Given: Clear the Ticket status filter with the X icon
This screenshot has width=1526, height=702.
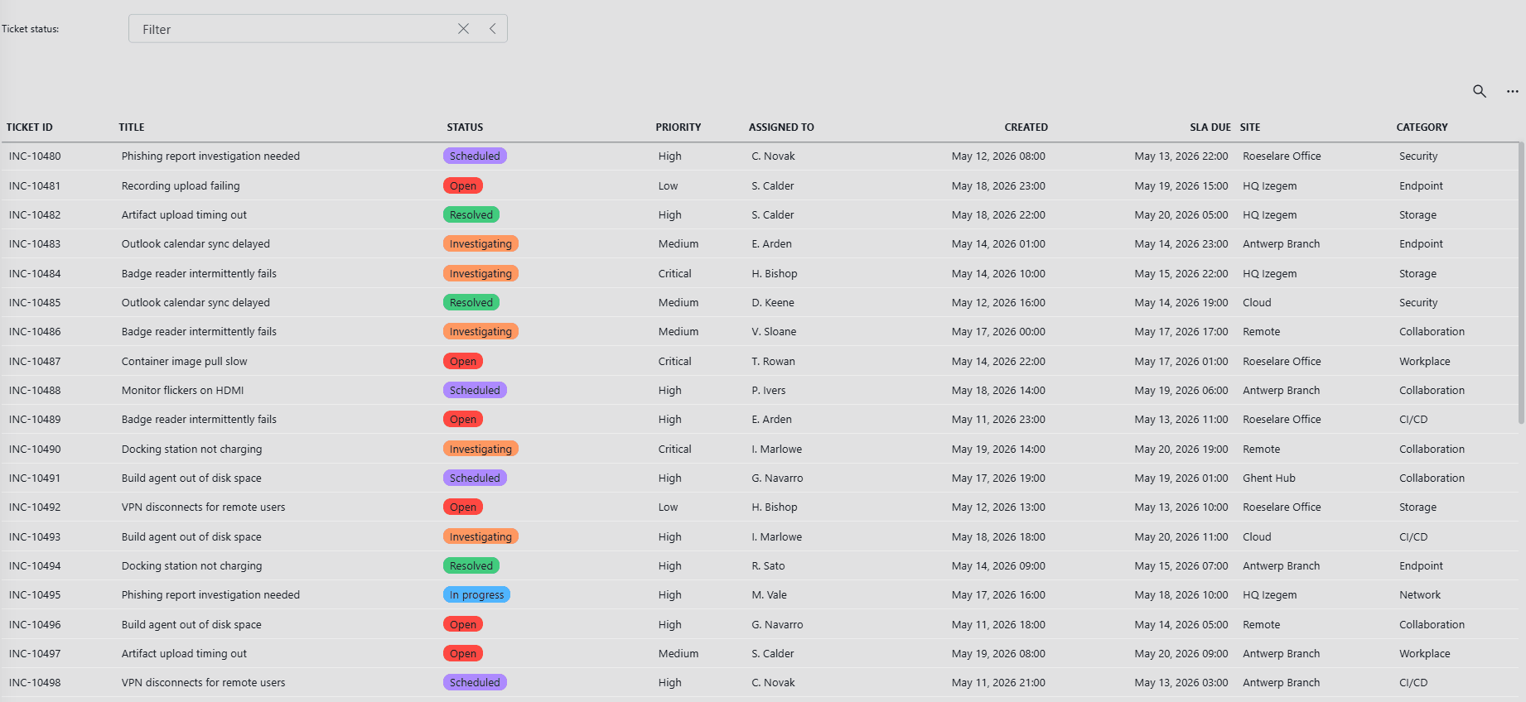Looking at the screenshot, I should pyautogui.click(x=463, y=29).
